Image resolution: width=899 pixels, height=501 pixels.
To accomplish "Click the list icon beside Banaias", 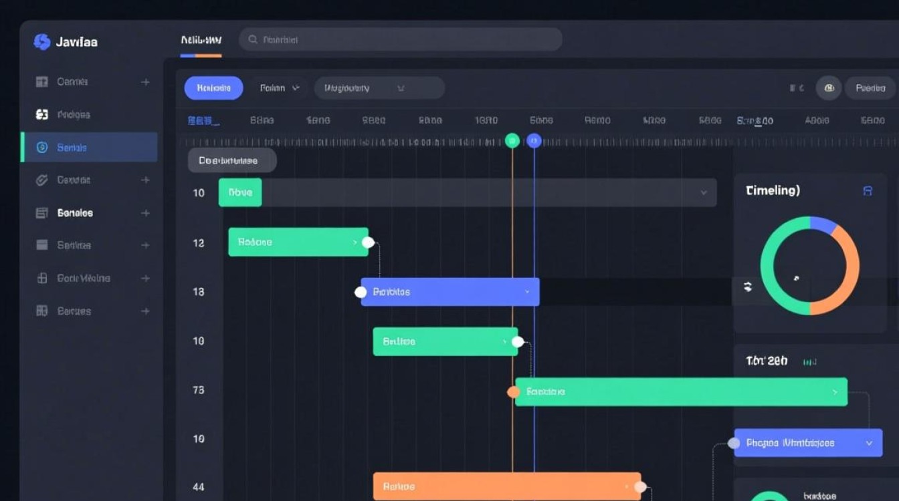I will coord(42,213).
